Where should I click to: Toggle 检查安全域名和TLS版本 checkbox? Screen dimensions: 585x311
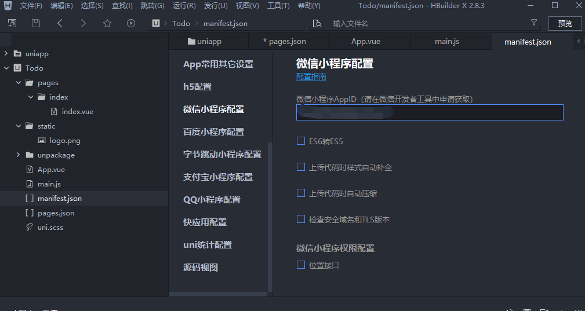pyautogui.click(x=301, y=219)
